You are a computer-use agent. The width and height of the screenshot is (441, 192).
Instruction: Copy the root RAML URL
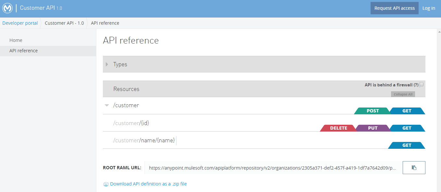tap(414, 168)
